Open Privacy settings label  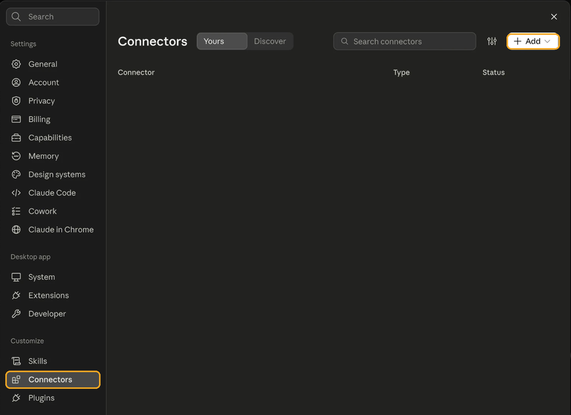[41, 101]
